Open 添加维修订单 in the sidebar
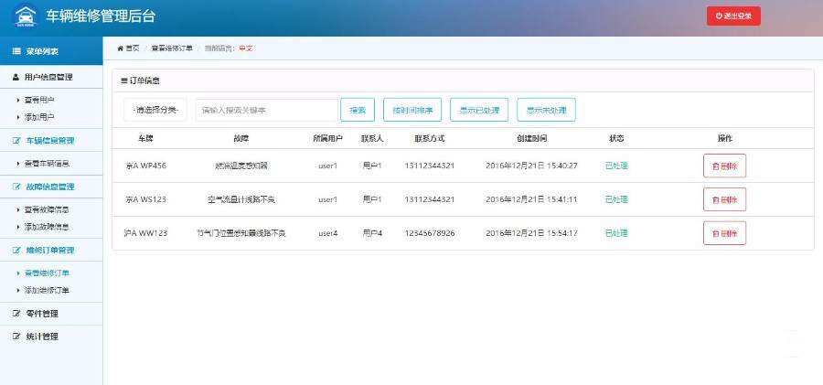This screenshot has width=823, height=385. coord(47,290)
